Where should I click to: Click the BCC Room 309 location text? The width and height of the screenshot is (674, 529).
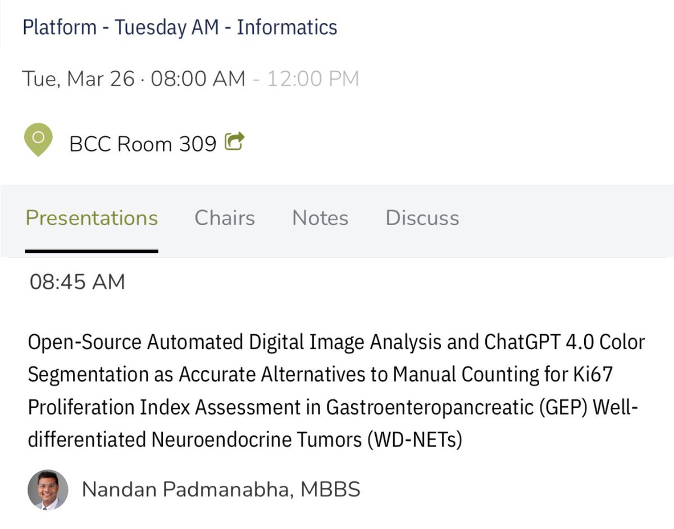143,143
